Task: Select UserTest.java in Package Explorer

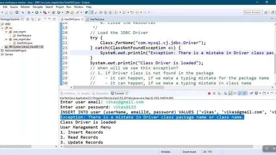Action: 24,35
